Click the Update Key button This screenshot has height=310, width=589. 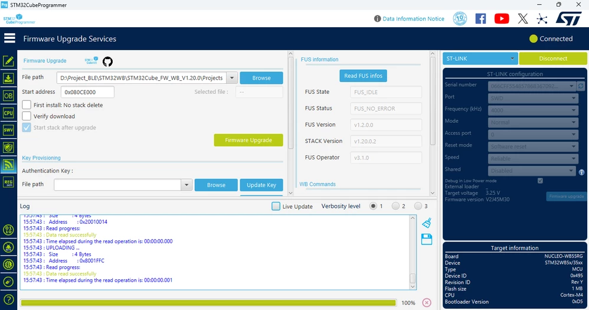tap(261, 185)
